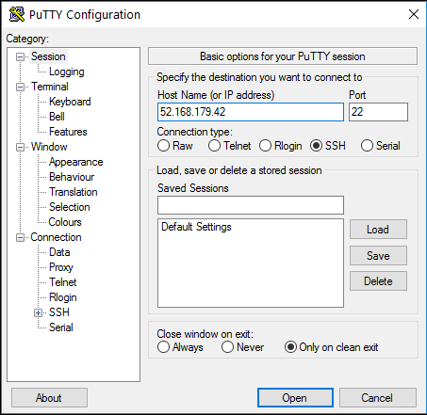Collapse the Terminal category node
427x415 pixels.
click(x=21, y=87)
